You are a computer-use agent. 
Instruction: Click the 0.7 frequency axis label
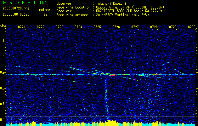click(3, 104)
